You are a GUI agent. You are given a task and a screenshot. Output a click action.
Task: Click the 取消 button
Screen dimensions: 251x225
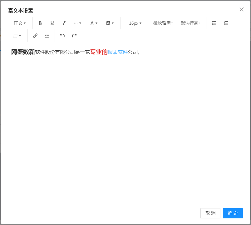point(210,213)
